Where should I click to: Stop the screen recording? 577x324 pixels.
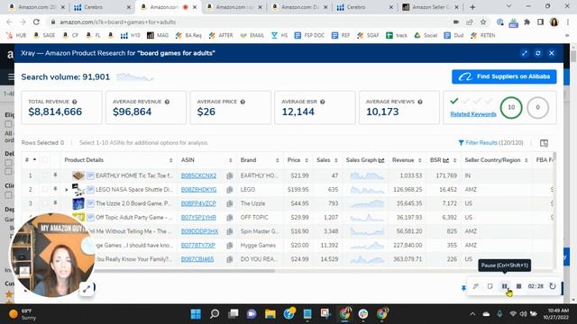pyautogui.click(x=519, y=286)
